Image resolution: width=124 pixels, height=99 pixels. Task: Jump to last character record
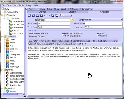tap(57, 15)
